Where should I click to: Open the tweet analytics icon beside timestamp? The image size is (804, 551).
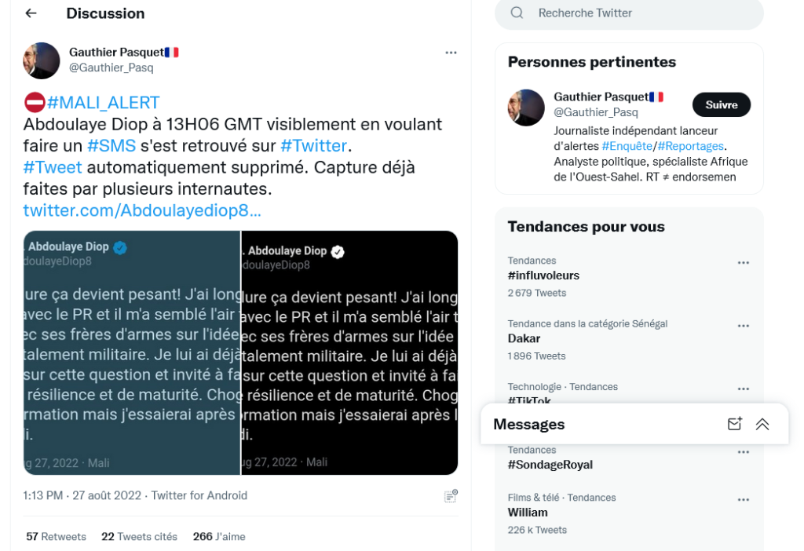(x=451, y=496)
